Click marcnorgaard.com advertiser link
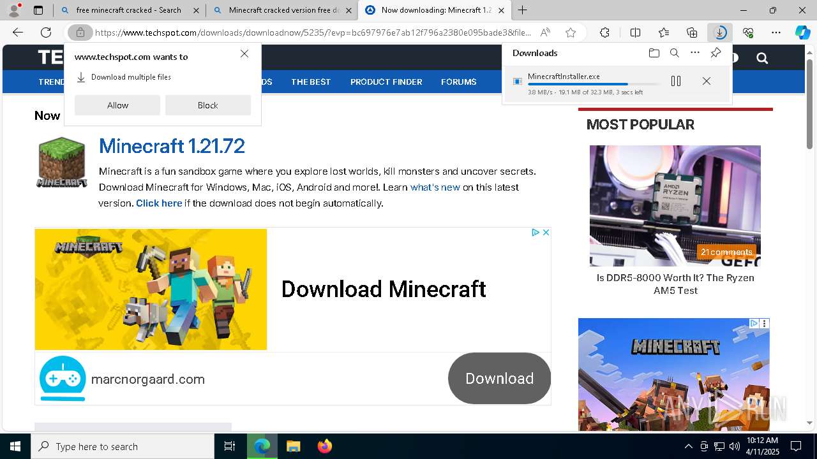 coord(148,379)
